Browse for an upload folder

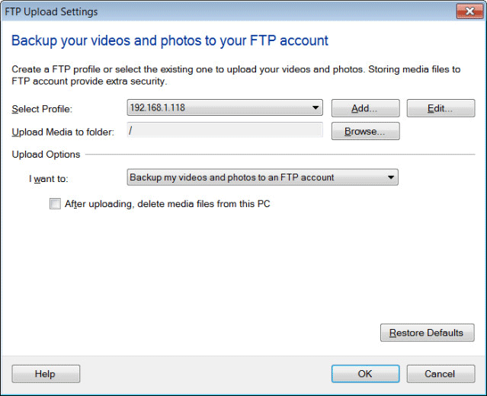[365, 131]
